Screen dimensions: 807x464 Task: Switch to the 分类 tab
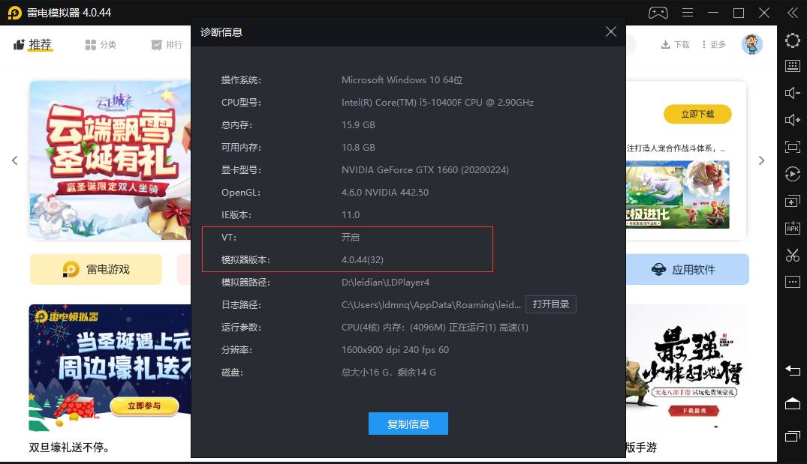[x=101, y=45]
